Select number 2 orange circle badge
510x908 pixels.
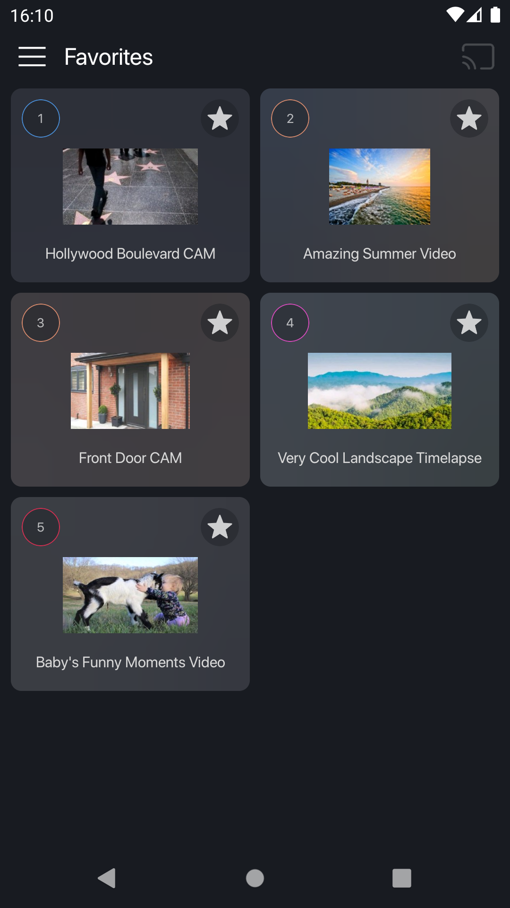click(x=290, y=118)
